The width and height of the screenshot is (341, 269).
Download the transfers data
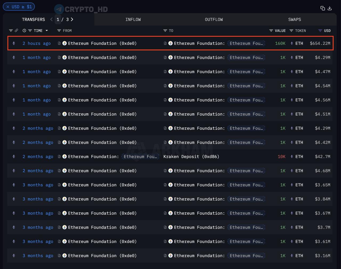(x=330, y=8)
